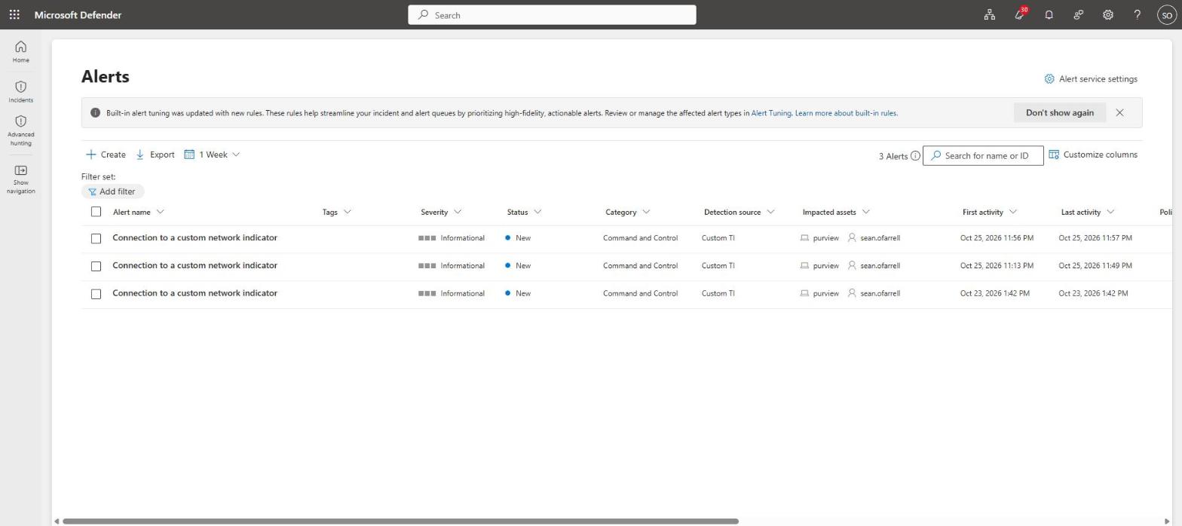Viewport: 1182px width, 526px height.
Task: Check the Oct 23 alert checkbox
Action: [96, 294]
